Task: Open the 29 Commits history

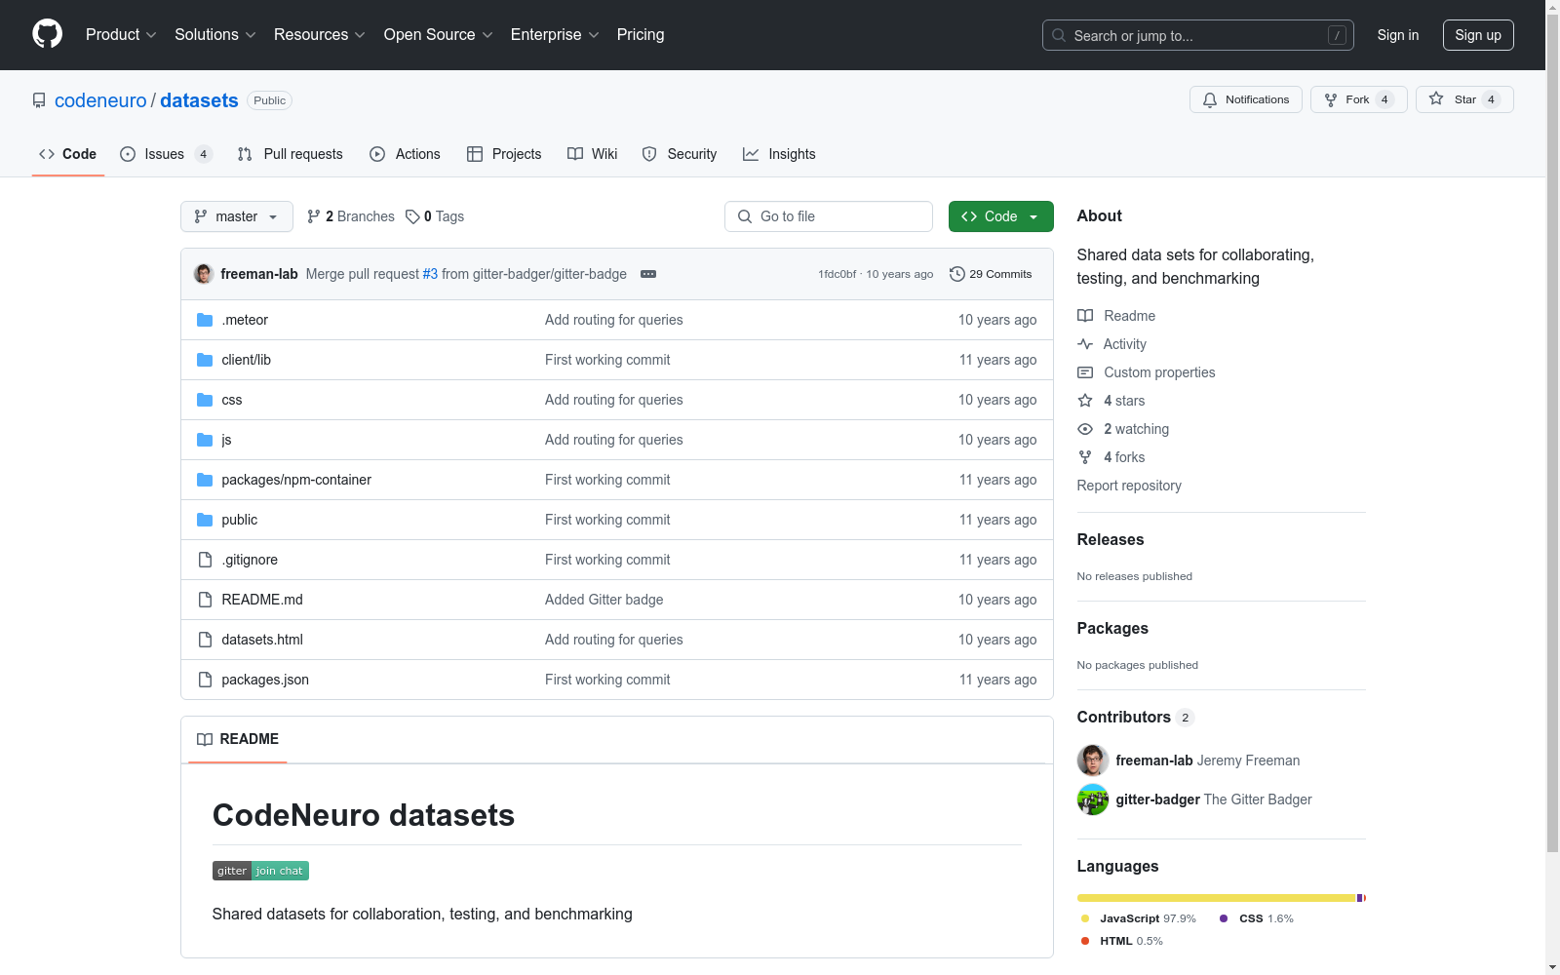Action: (x=991, y=274)
